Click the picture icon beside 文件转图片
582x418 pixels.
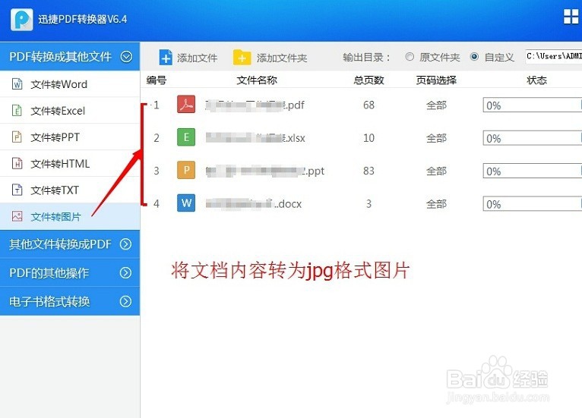click(x=17, y=216)
